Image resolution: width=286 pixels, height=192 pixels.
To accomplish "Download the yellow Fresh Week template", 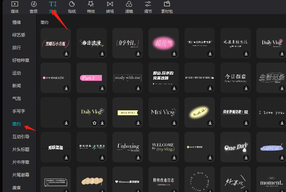I will (138, 123).
